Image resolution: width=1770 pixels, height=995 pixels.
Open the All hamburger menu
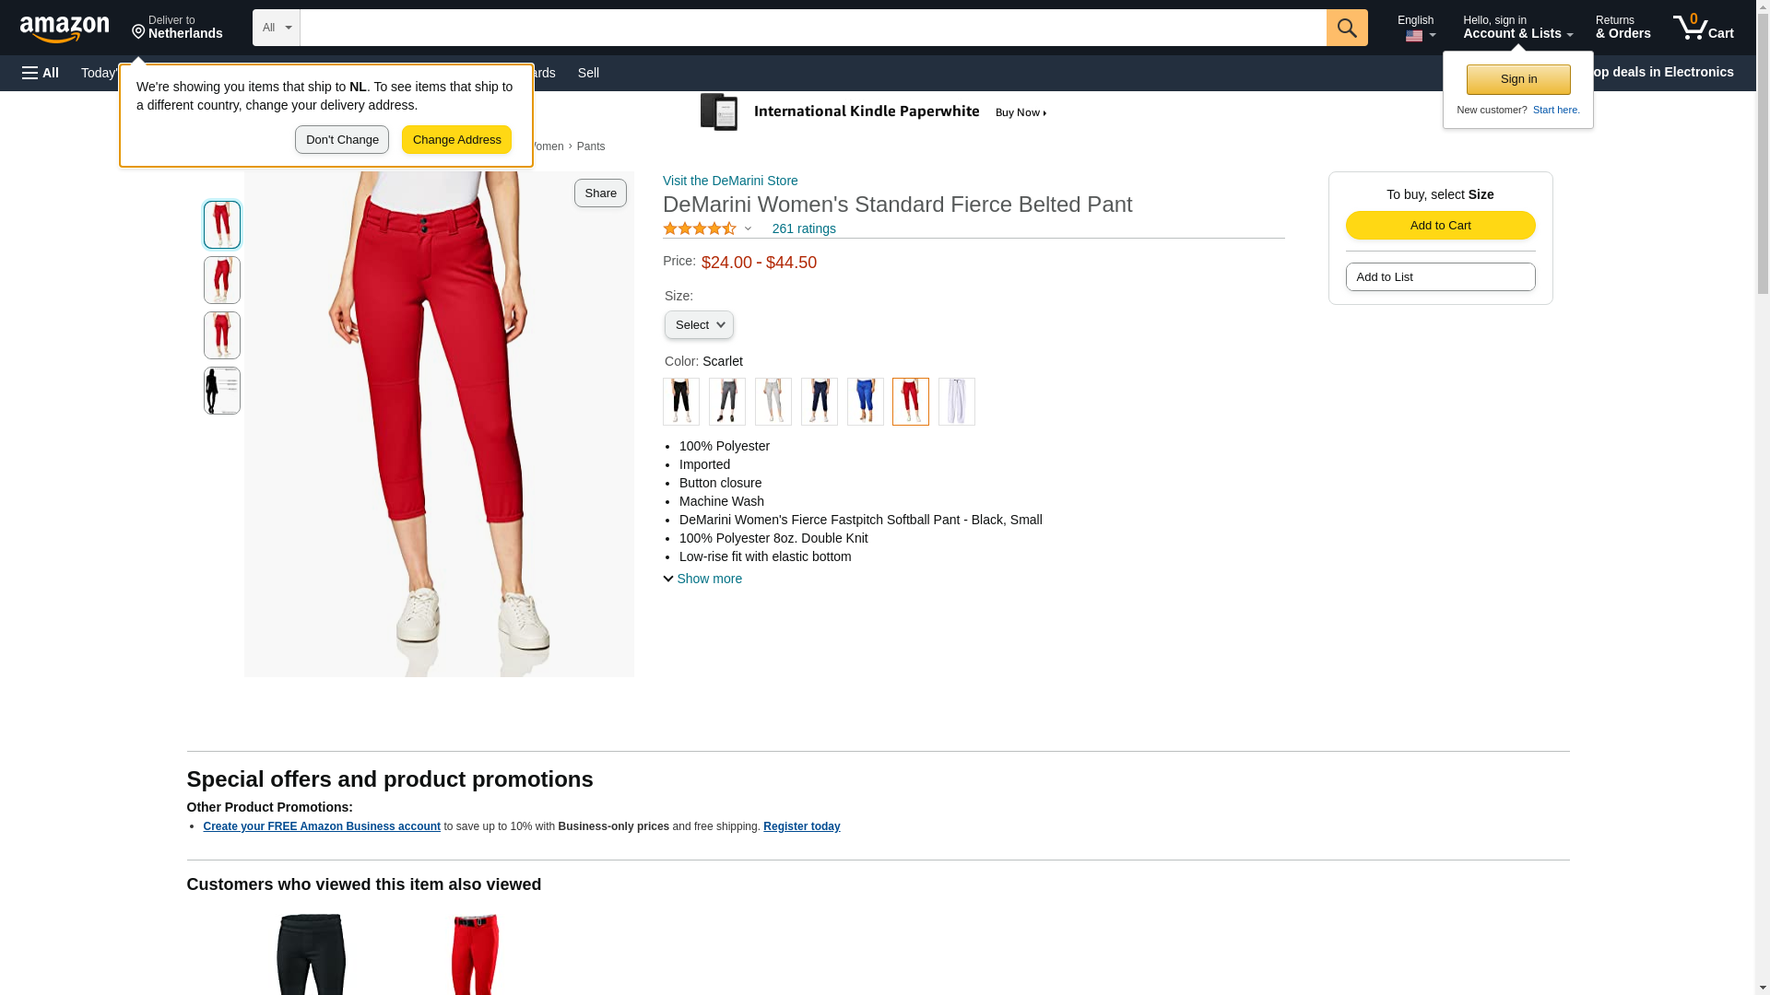[x=41, y=73]
